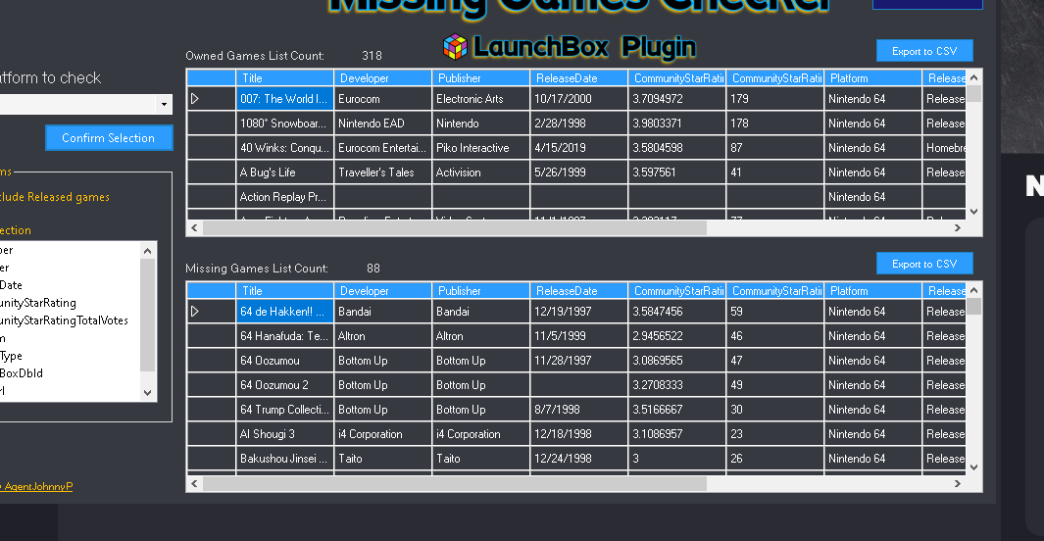Click up arrow of missing games scrollbar

click(974, 291)
